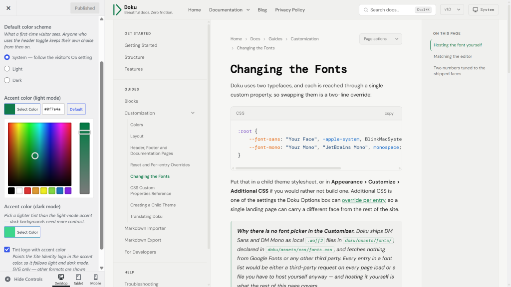Copy the CSS code block
Screen dimensions: 511x287
click(x=389, y=113)
